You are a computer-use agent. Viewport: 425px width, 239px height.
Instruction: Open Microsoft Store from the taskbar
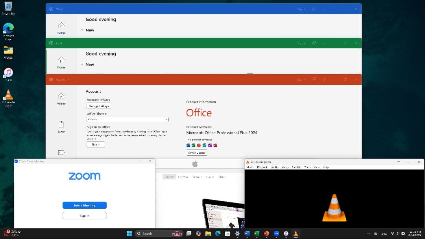click(x=227, y=233)
